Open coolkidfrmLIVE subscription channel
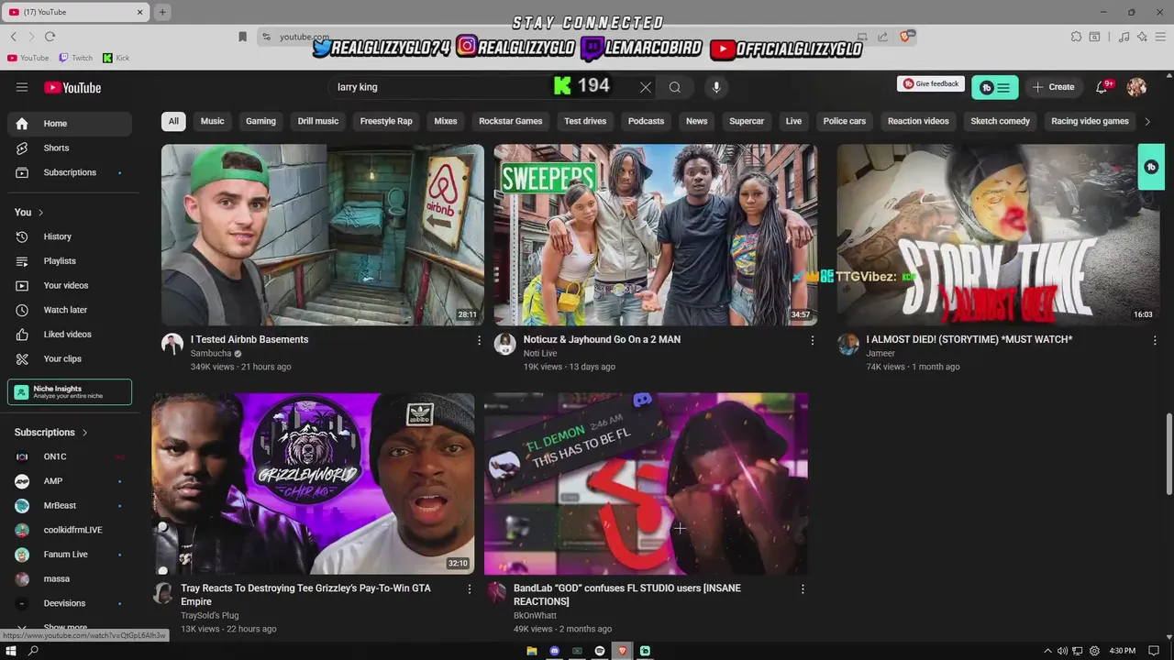This screenshot has height=660, width=1174. 70,530
